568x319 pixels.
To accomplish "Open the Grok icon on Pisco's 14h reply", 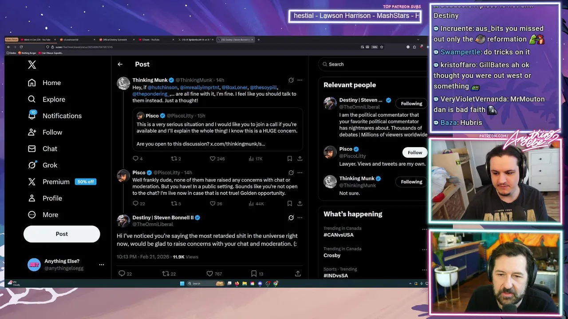I will 291,172.
